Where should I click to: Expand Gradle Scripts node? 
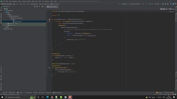tap(3, 29)
